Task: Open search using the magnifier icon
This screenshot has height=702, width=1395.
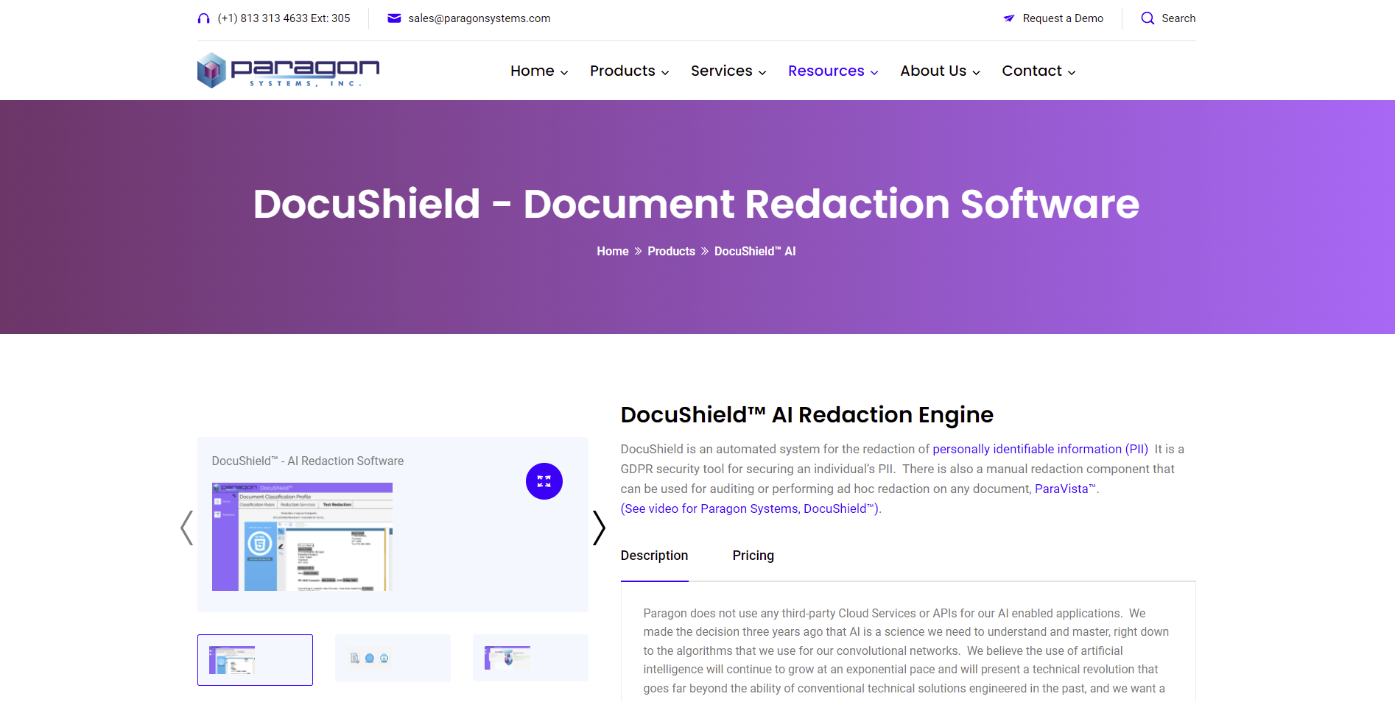Action: pyautogui.click(x=1147, y=18)
